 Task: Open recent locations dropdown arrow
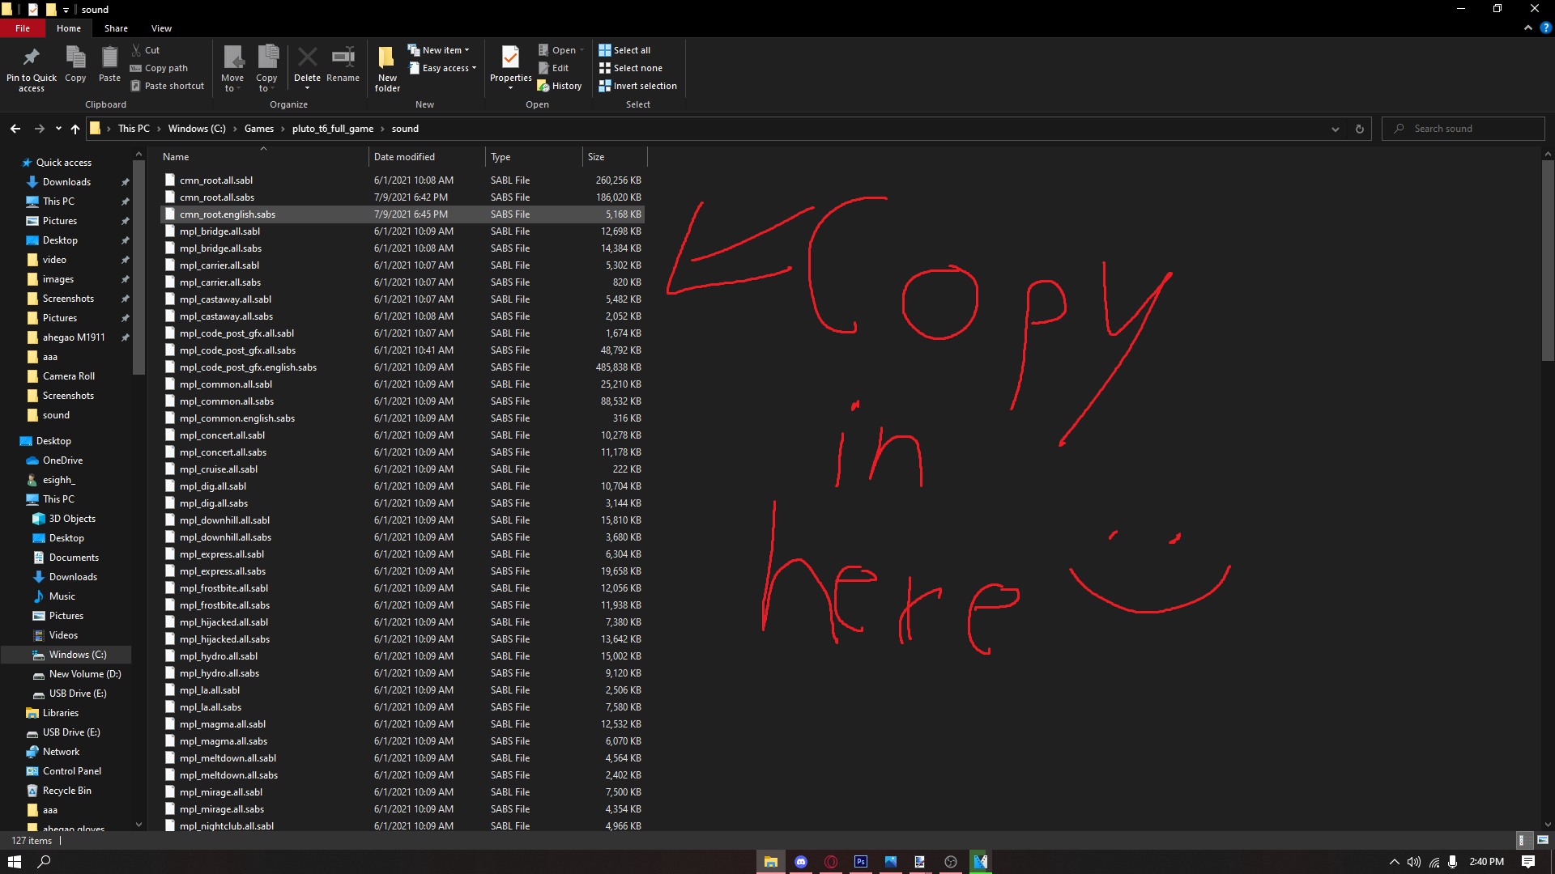coord(58,129)
